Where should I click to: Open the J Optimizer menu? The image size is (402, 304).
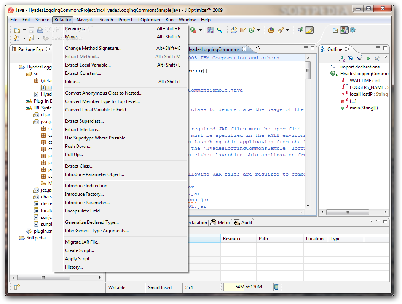tap(149, 20)
